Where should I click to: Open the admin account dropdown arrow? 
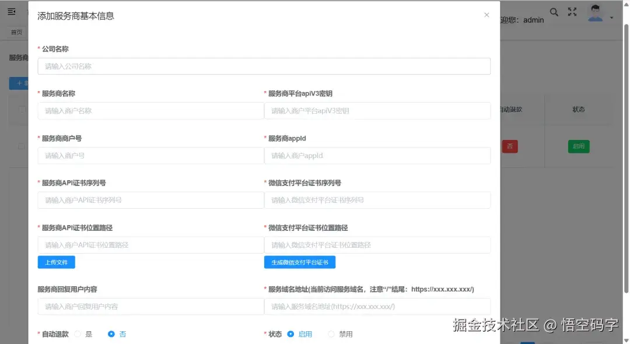pyautogui.click(x=611, y=17)
